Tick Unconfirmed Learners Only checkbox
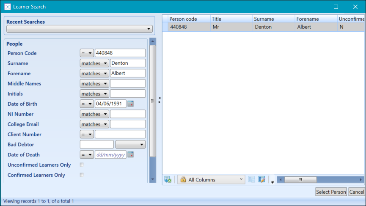366x206 pixels. pos(82,165)
